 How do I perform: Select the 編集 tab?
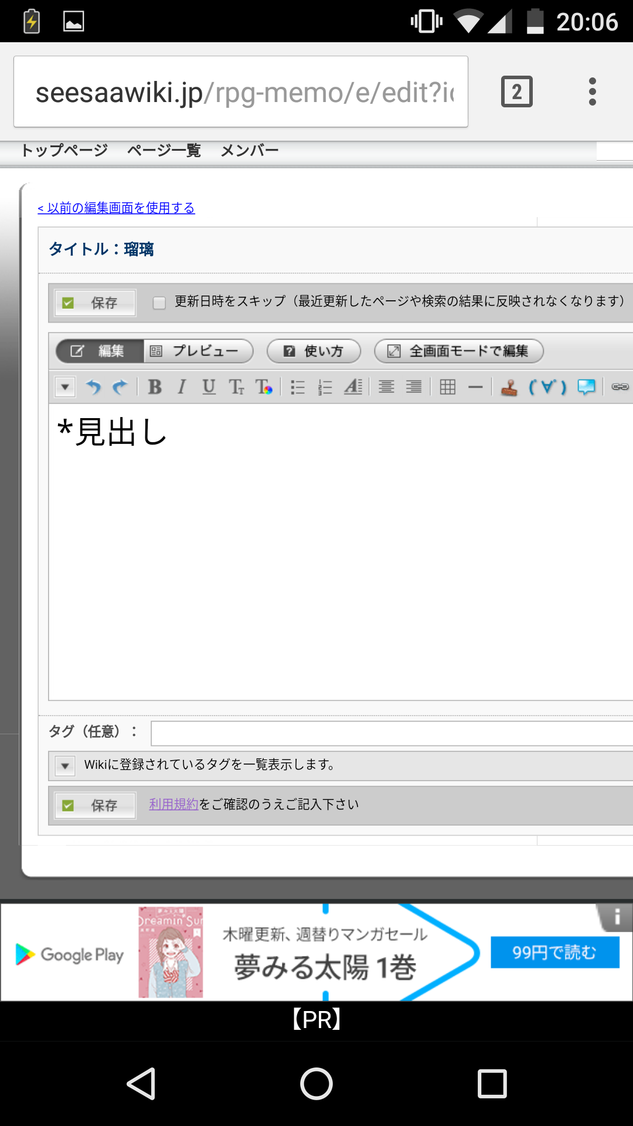click(x=100, y=351)
